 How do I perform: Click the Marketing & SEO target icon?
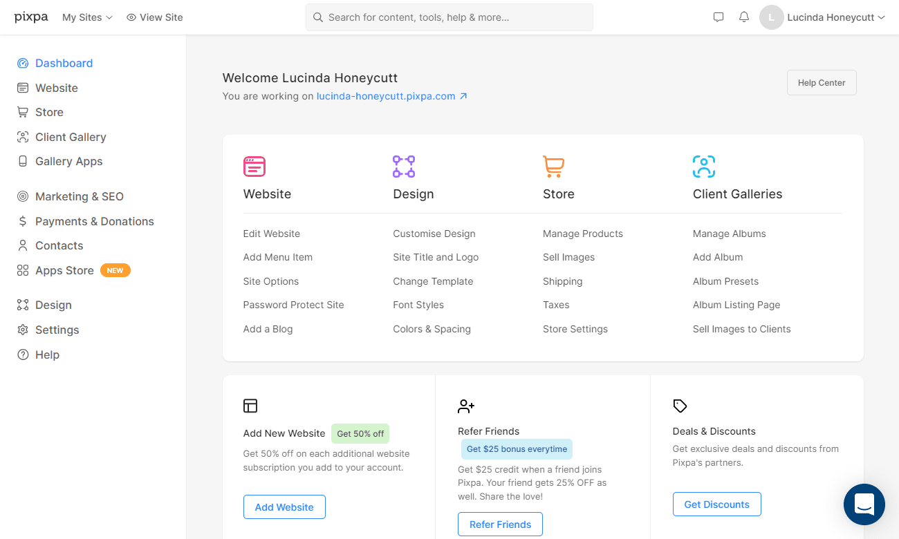pyautogui.click(x=23, y=196)
